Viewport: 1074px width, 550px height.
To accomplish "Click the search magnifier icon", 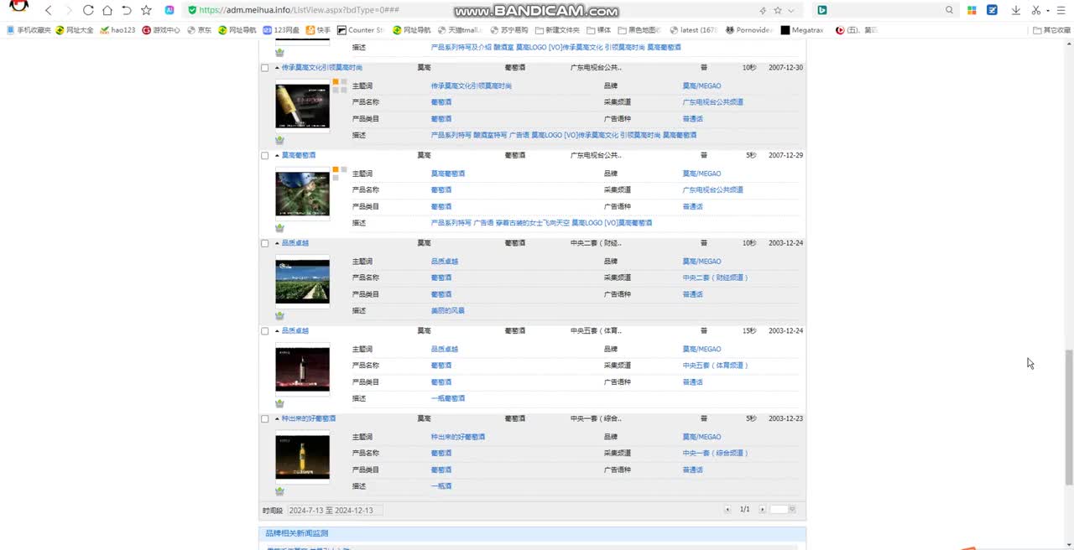I will click(950, 10).
